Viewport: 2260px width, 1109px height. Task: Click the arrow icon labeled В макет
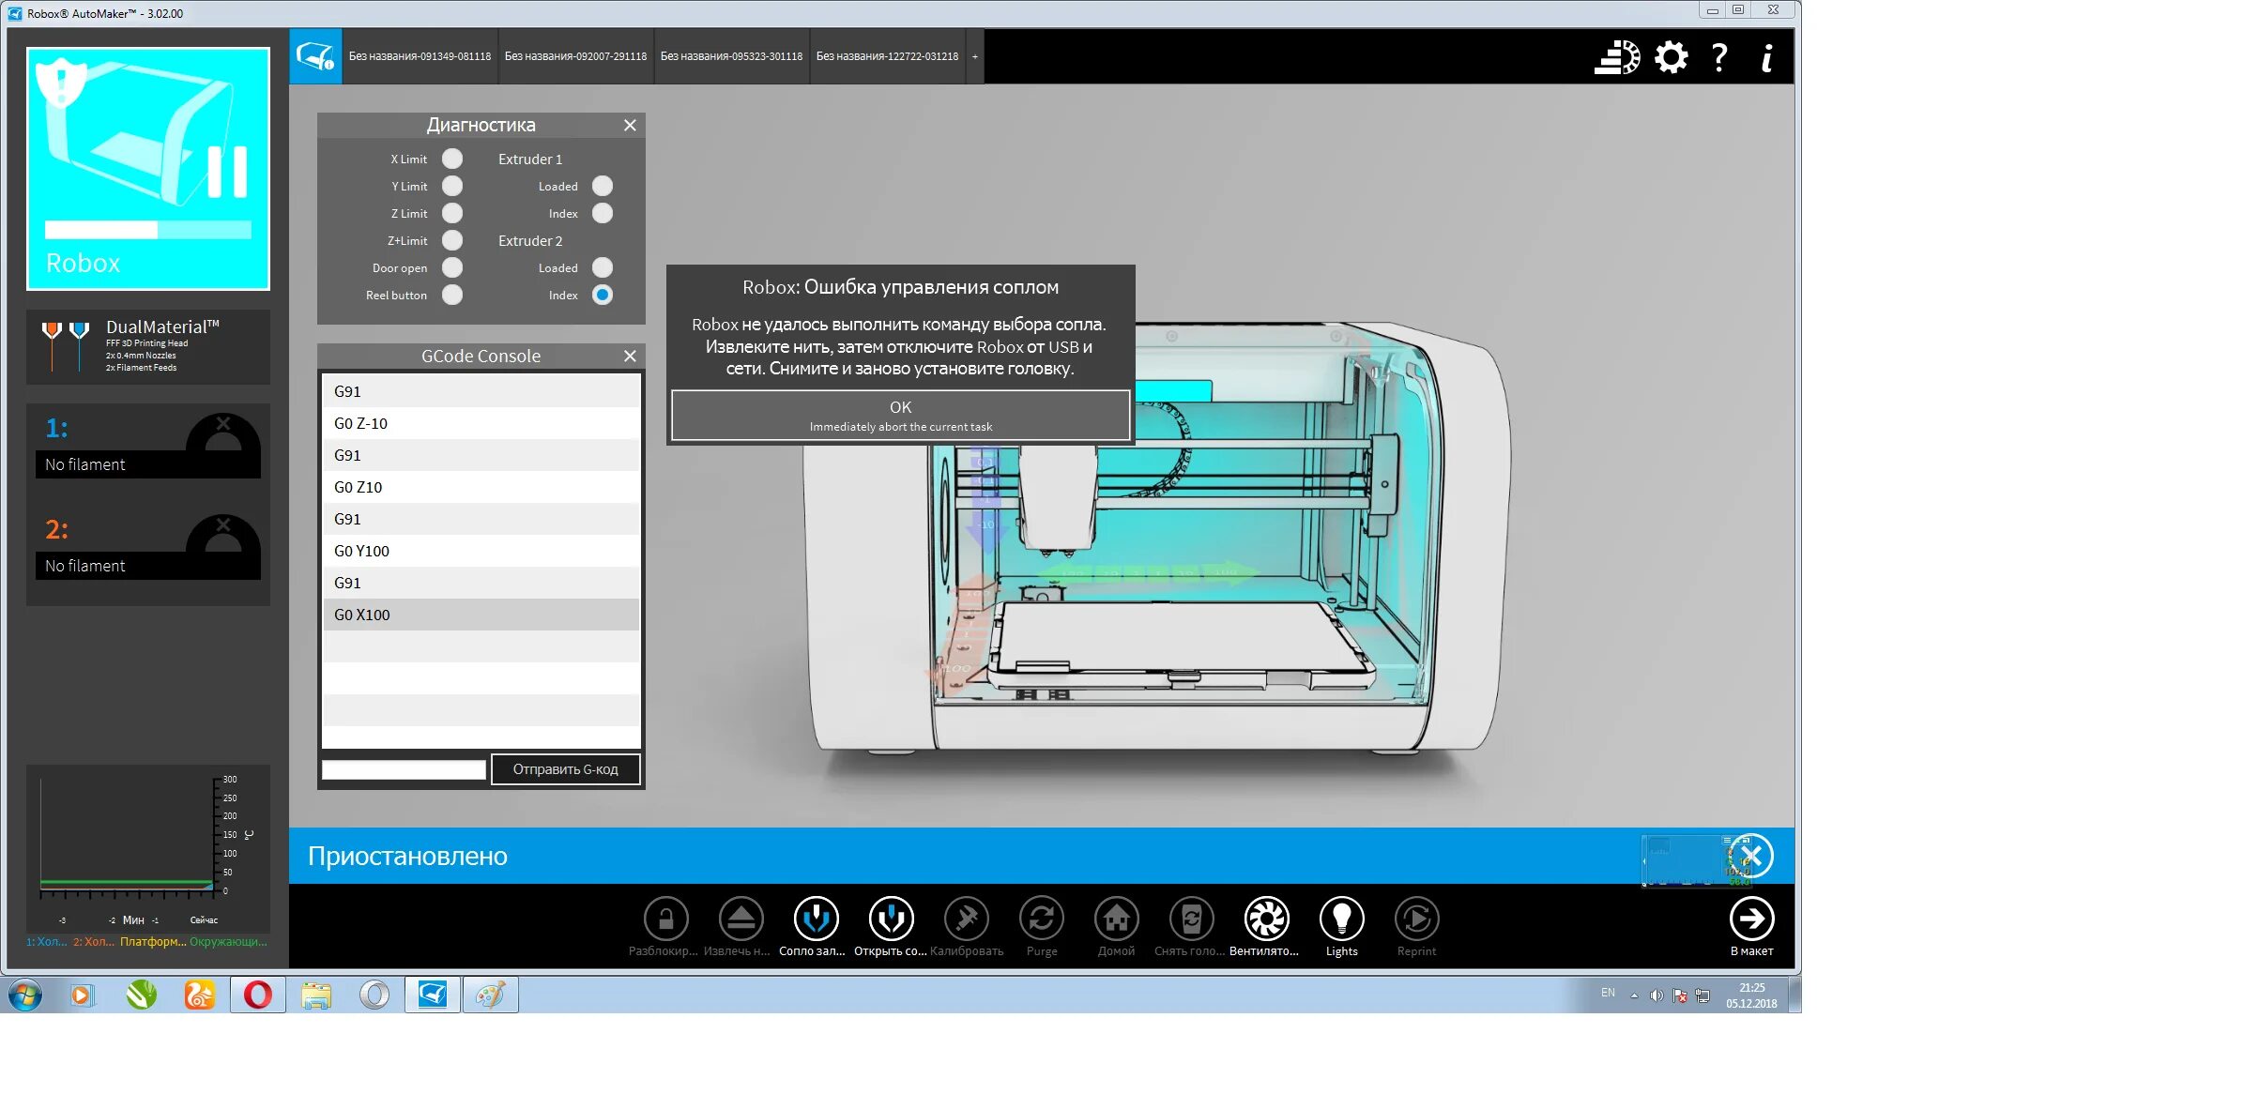click(x=1751, y=919)
